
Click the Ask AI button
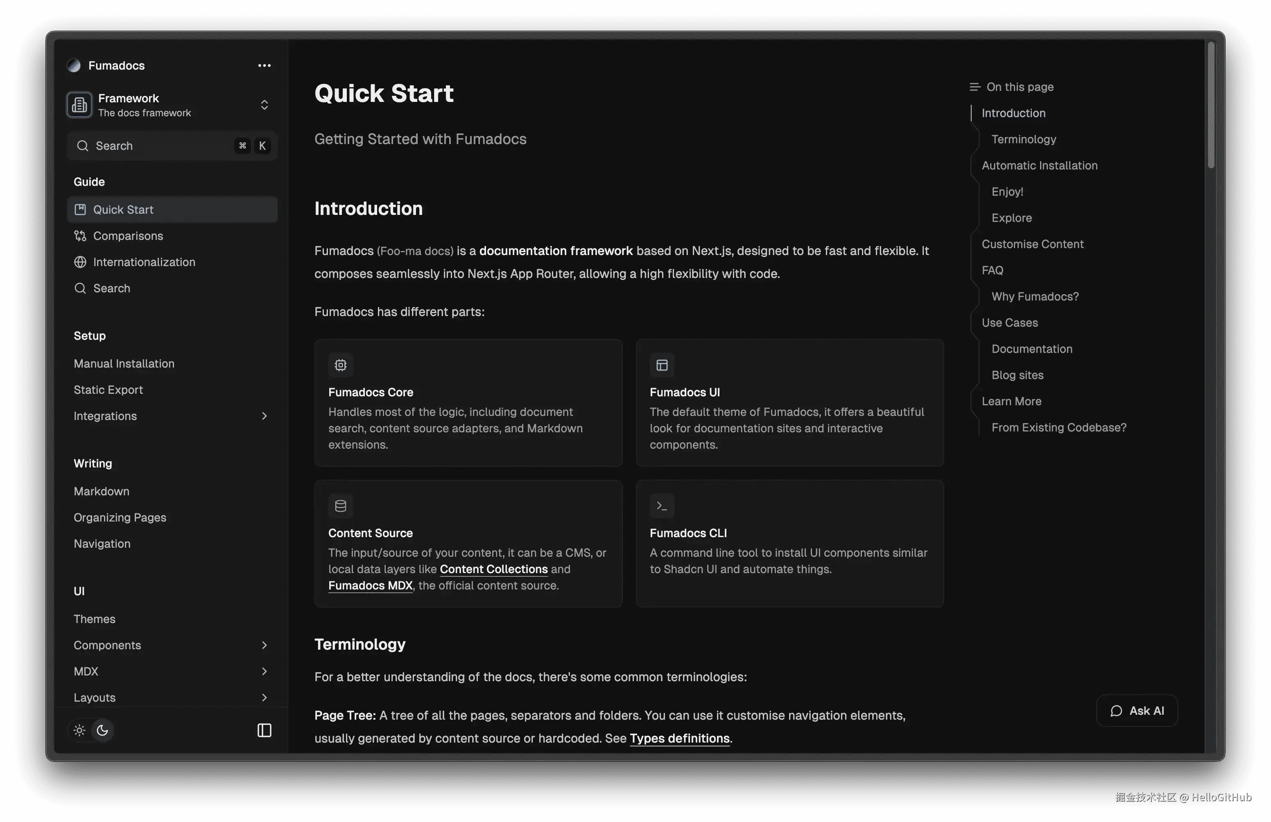point(1137,711)
